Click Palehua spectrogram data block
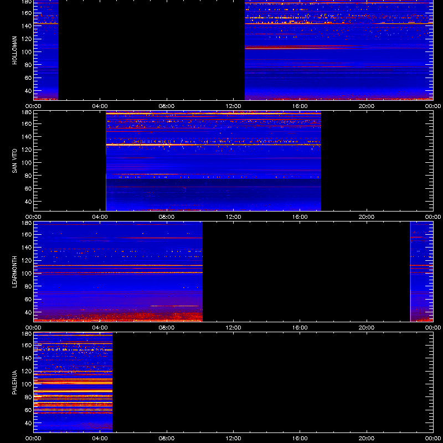Viewport: 443px width, 443px height. [x=73, y=382]
